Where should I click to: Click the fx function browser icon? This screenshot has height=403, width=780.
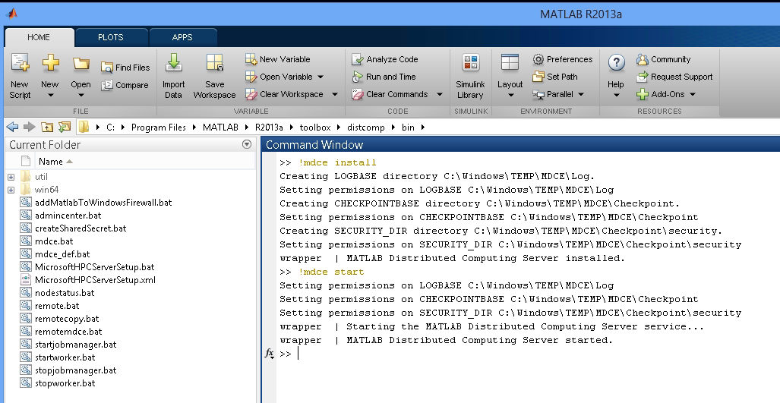point(269,354)
